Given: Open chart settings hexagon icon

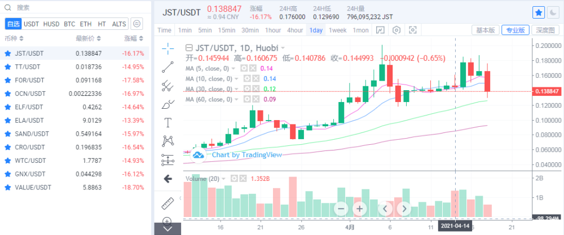Looking at the screenshot, I should (x=396, y=30).
